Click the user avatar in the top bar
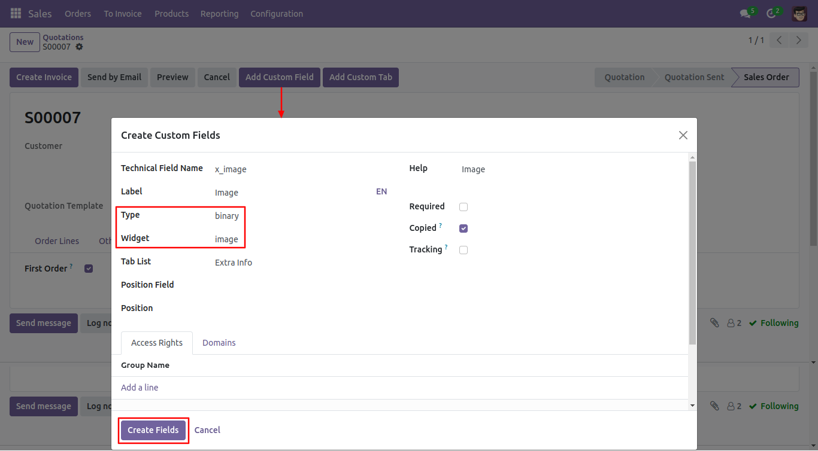 (799, 13)
